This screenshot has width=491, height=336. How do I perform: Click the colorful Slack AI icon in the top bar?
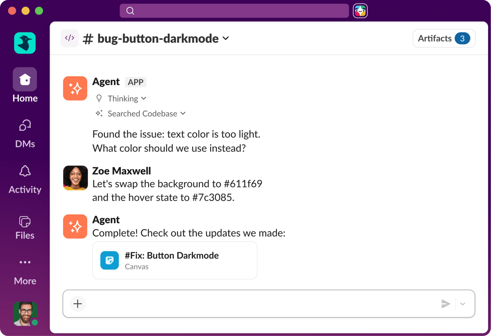click(x=360, y=11)
